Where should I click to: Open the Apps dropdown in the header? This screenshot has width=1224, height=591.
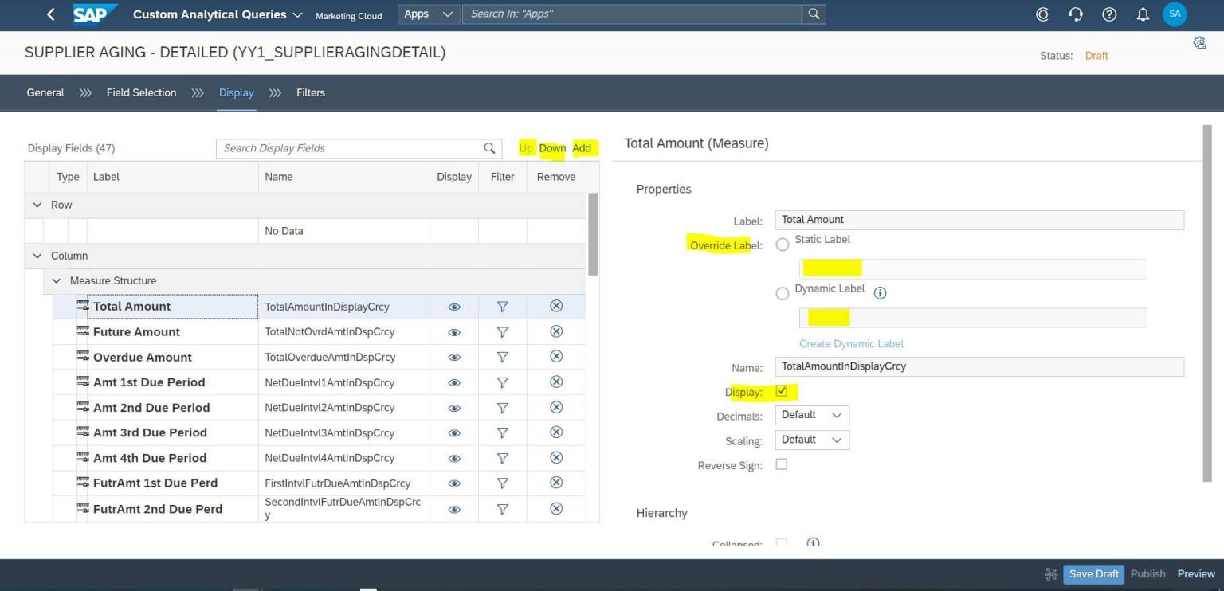(x=428, y=14)
